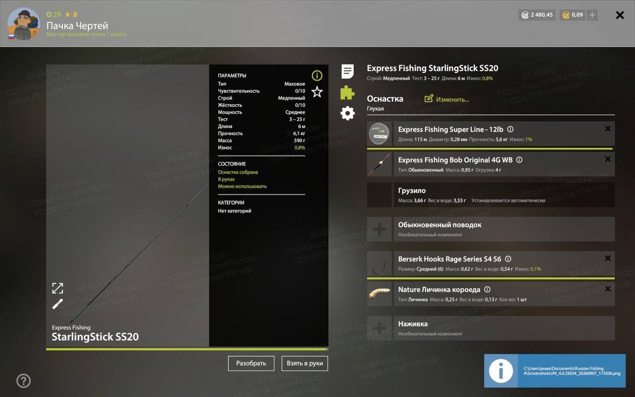Add an Обыкновенный поводок with plus
The height and width of the screenshot is (397, 635).
(x=380, y=229)
